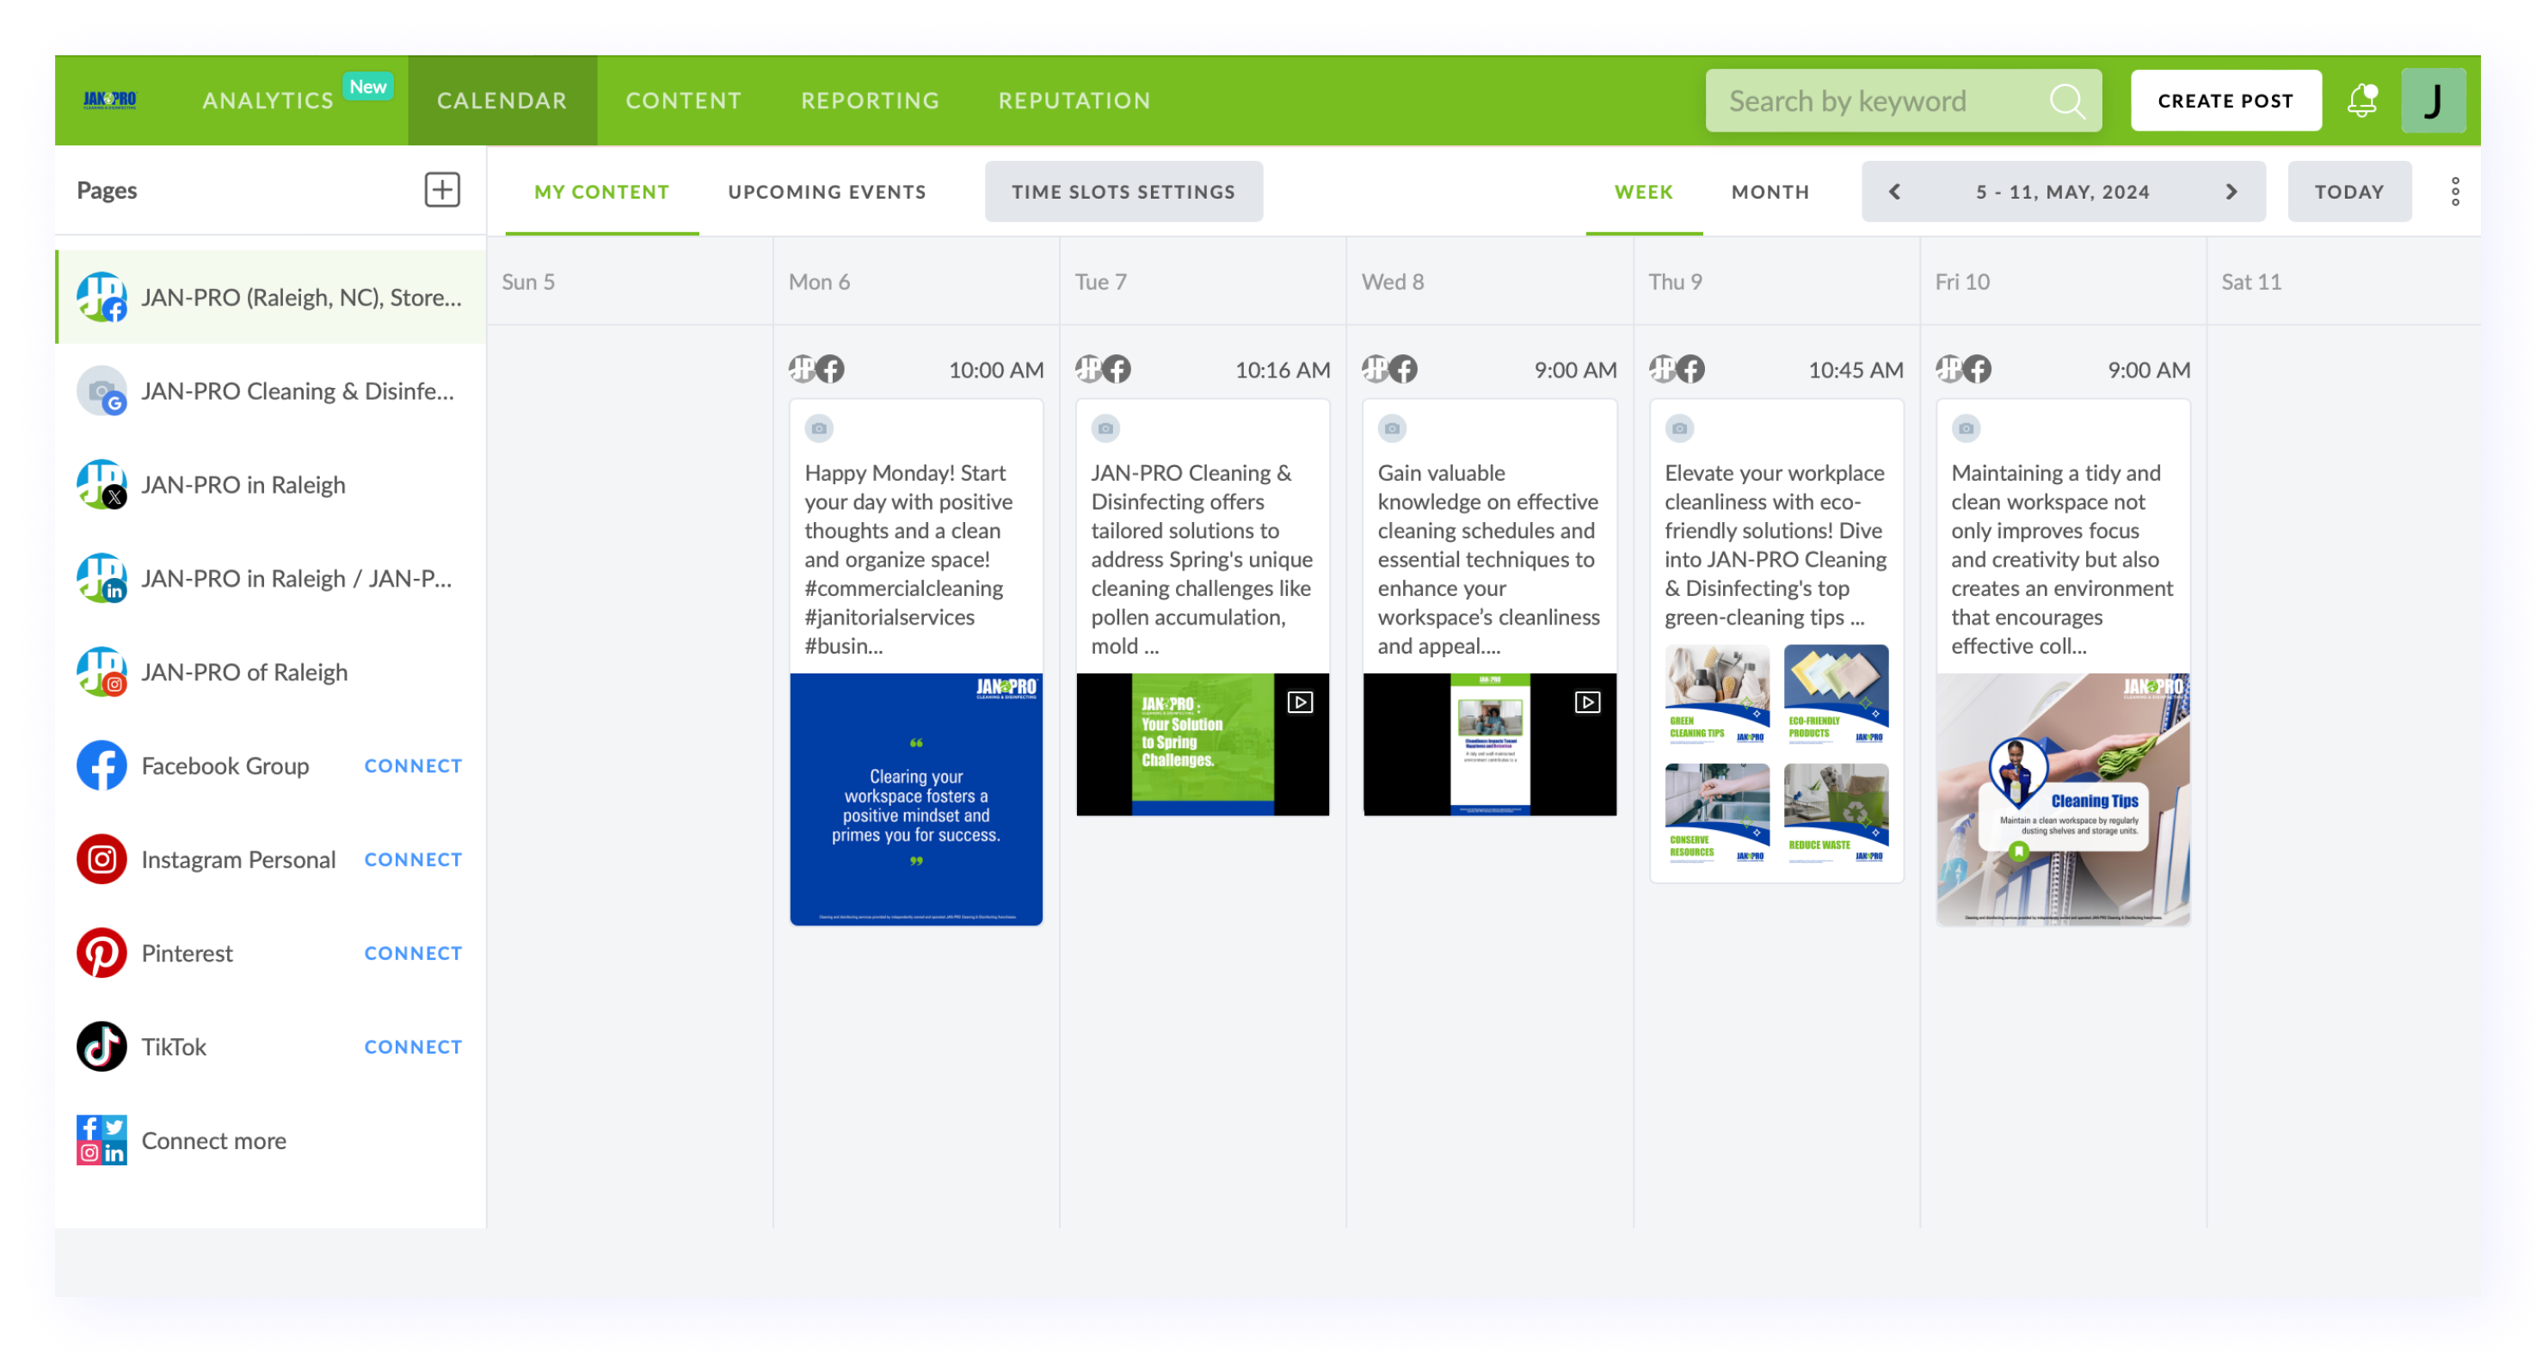Click Tuesday post text about Spring cleaning
This screenshot has width=2536, height=1352.
click(1202, 559)
